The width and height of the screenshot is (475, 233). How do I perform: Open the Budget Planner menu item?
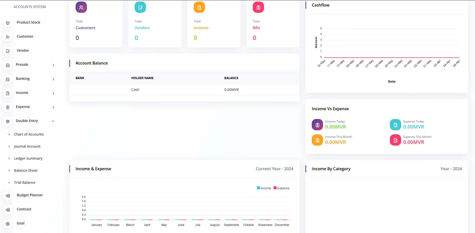tap(30, 195)
